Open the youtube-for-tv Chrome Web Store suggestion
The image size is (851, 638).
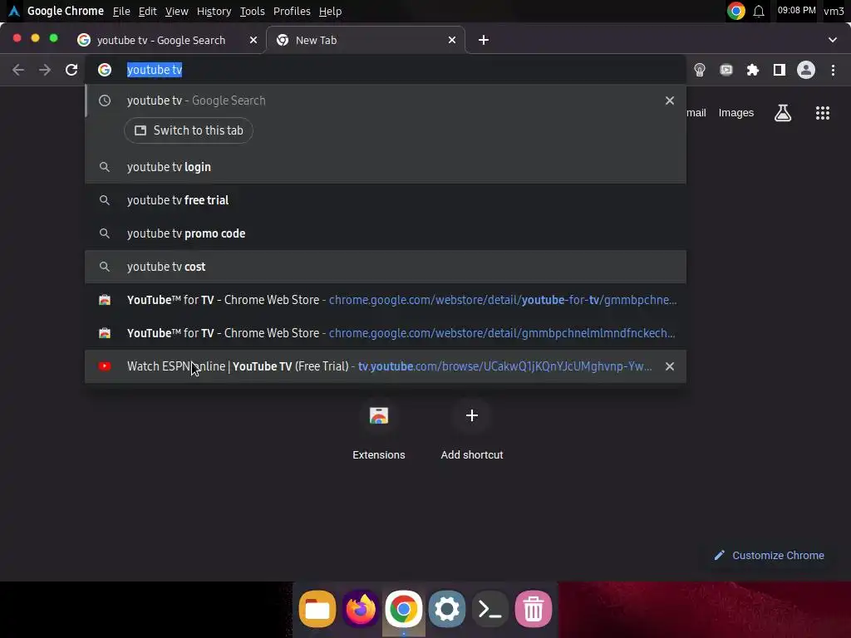pos(386,300)
